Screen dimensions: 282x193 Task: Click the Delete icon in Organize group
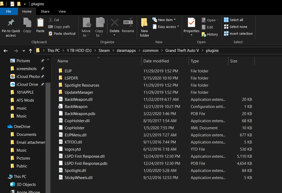coord(114,23)
